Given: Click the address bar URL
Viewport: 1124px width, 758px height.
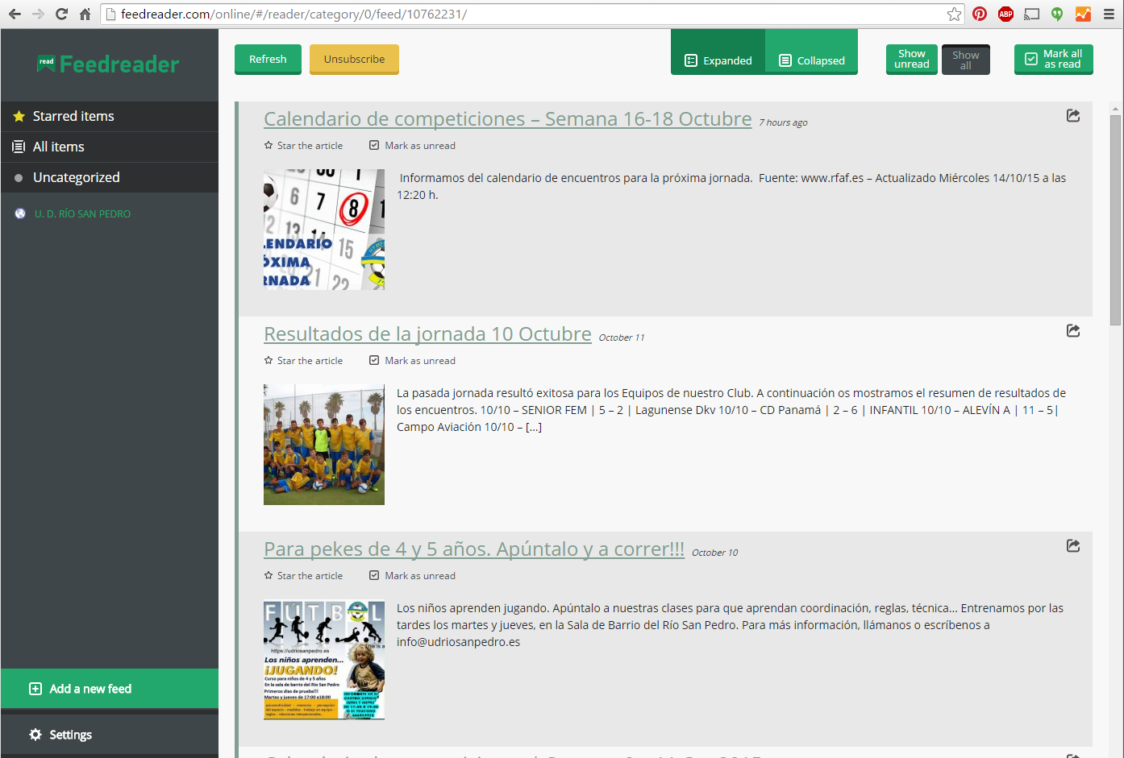Looking at the screenshot, I should click(x=294, y=14).
